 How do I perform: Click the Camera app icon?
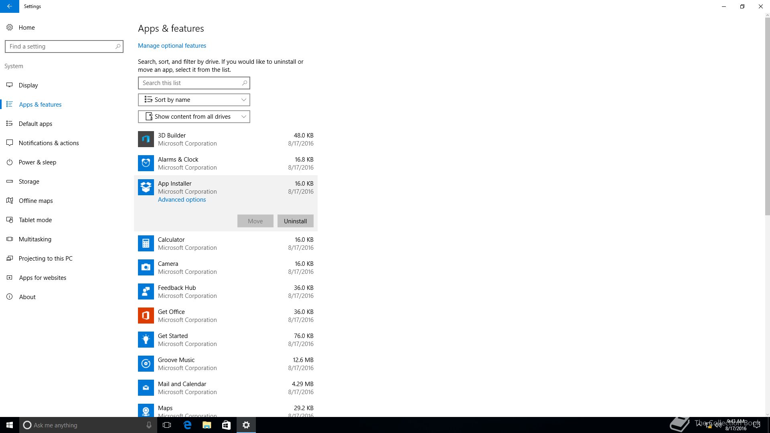click(146, 267)
